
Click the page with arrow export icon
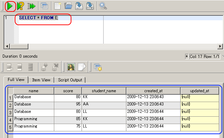(82, 67)
